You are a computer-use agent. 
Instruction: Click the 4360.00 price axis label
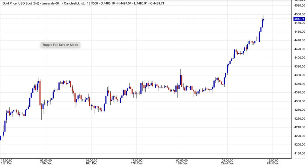[x=300, y=75]
